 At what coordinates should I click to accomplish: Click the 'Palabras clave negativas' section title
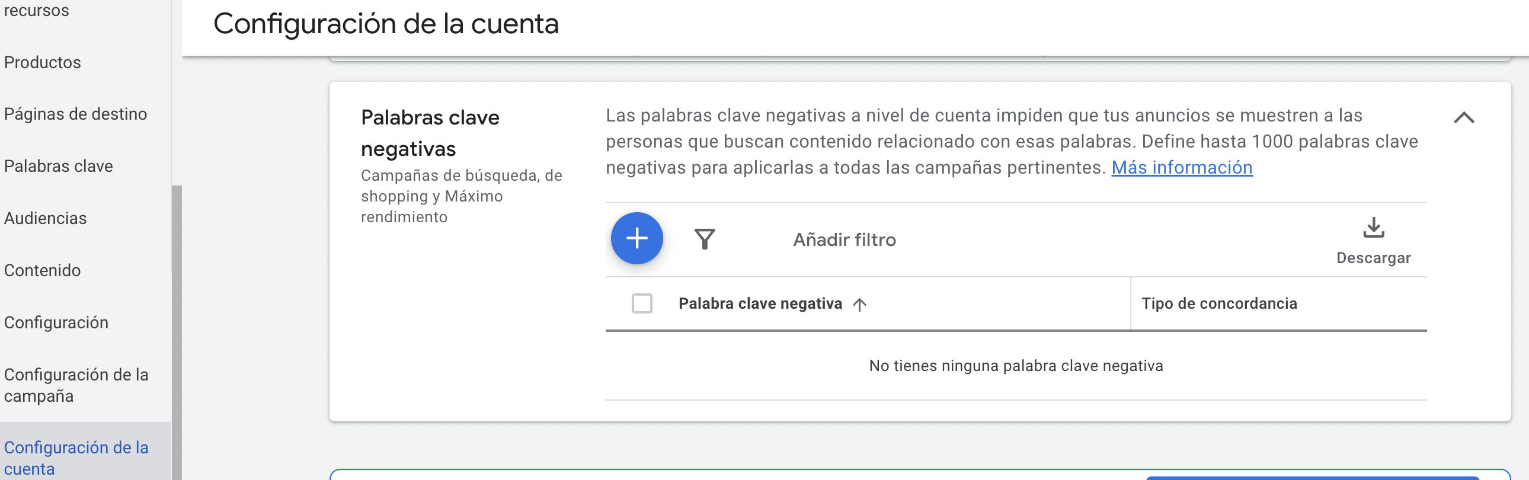(x=430, y=133)
